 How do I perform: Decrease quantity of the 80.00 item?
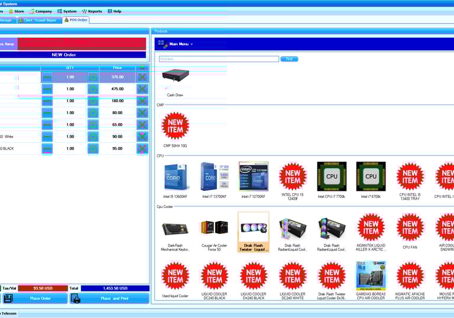[47, 113]
